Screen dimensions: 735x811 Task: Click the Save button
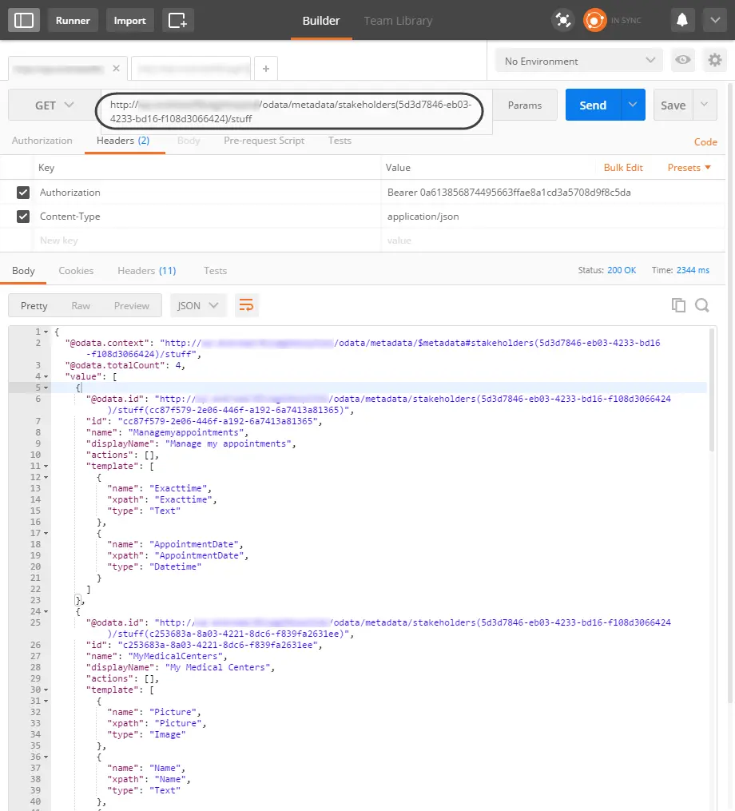pyautogui.click(x=673, y=105)
